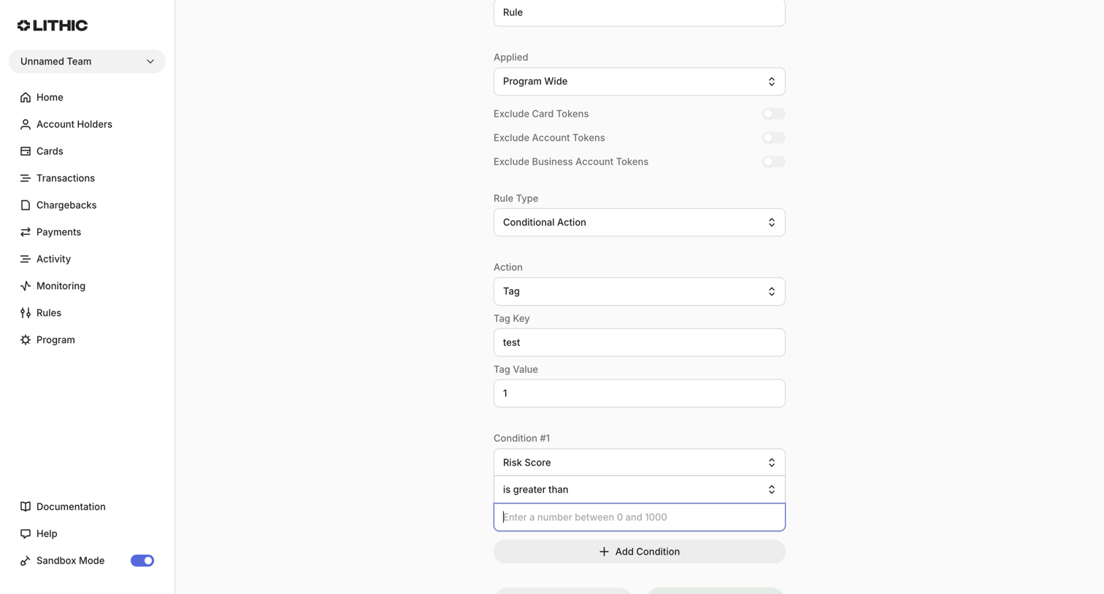Open the Risk Score condition dropdown
This screenshot has width=1104, height=594.
point(639,463)
